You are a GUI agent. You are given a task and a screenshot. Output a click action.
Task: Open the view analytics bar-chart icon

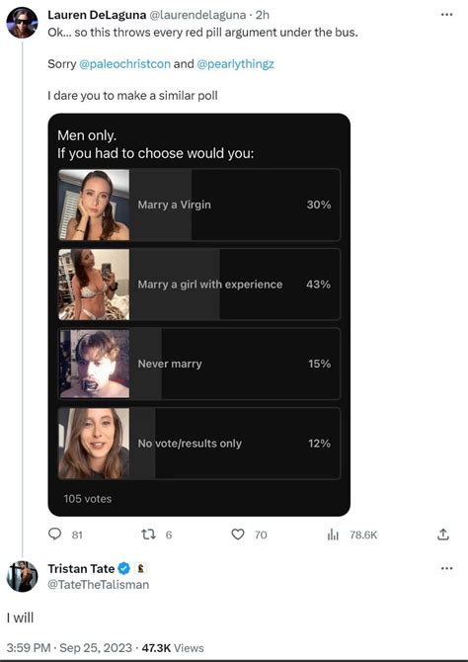click(x=333, y=535)
